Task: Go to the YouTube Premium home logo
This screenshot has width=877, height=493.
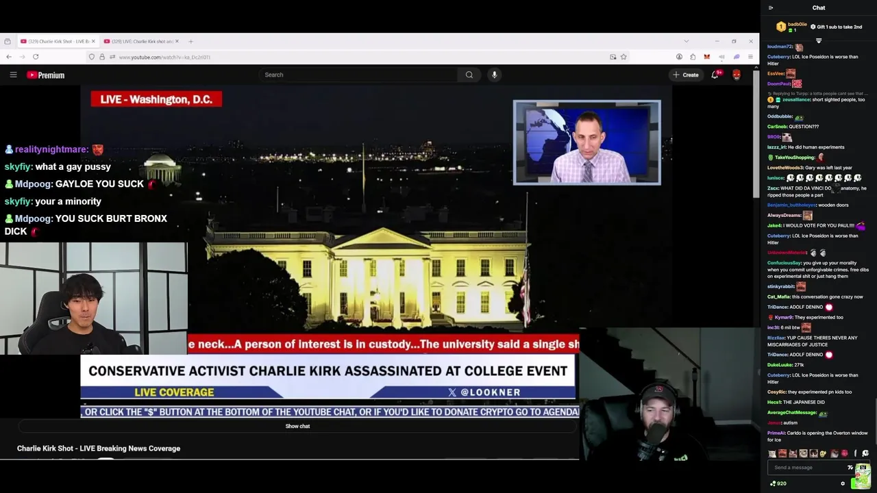Action: pyautogui.click(x=45, y=75)
